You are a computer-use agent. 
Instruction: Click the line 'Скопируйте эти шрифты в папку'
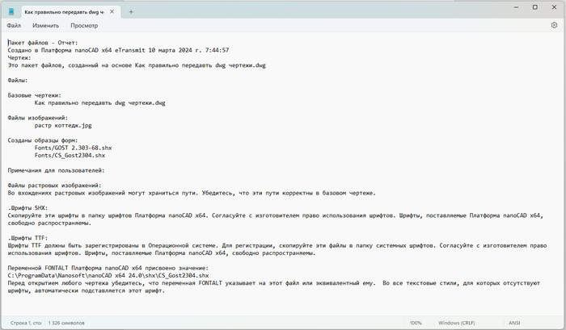(276, 215)
